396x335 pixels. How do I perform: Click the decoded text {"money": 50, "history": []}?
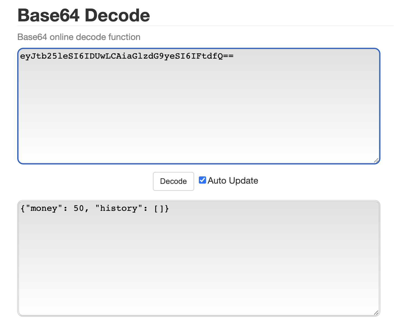click(95, 208)
